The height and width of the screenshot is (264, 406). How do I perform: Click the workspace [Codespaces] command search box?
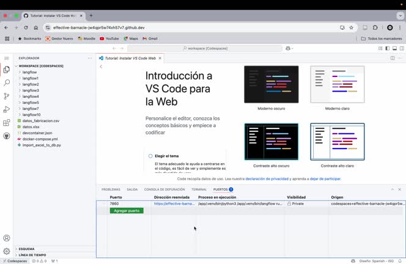(x=205, y=48)
